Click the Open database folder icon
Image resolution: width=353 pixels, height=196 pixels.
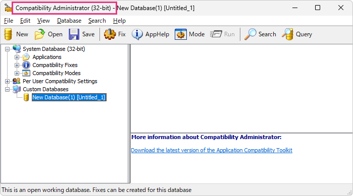39,34
